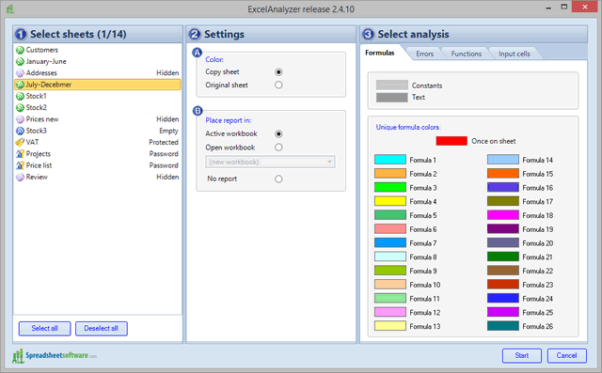Click the red Once on sheet swatch
Image resolution: width=602 pixels, height=373 pixels.
coord(451,141)
